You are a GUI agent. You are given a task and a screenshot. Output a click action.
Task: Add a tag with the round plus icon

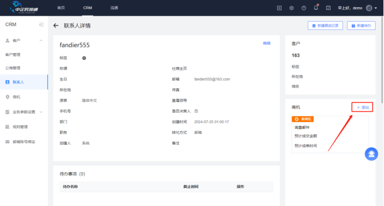tap(84, 58)
